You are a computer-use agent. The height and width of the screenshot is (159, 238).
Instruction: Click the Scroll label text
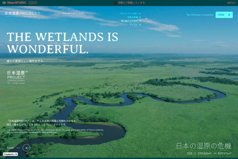click(10, 148)
